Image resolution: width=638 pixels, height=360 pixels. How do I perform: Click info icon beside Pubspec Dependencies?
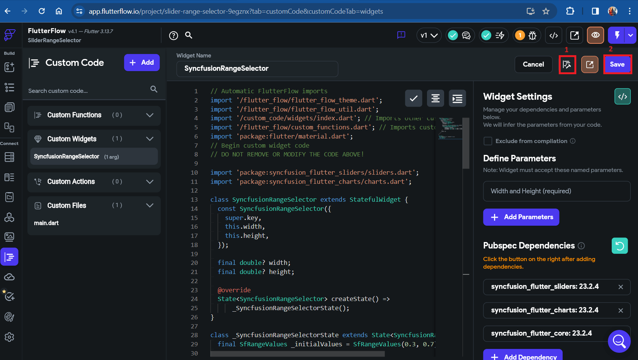coord(581,246)
